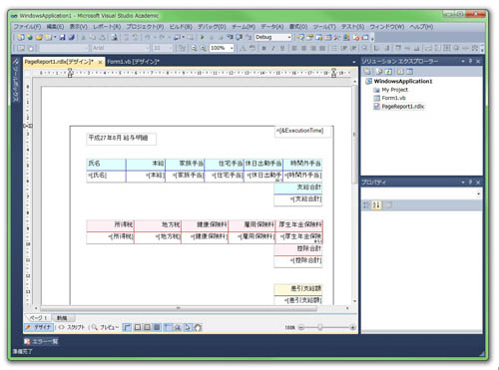Toggle alphabetical sort in Properties panel

coord(376,205)
